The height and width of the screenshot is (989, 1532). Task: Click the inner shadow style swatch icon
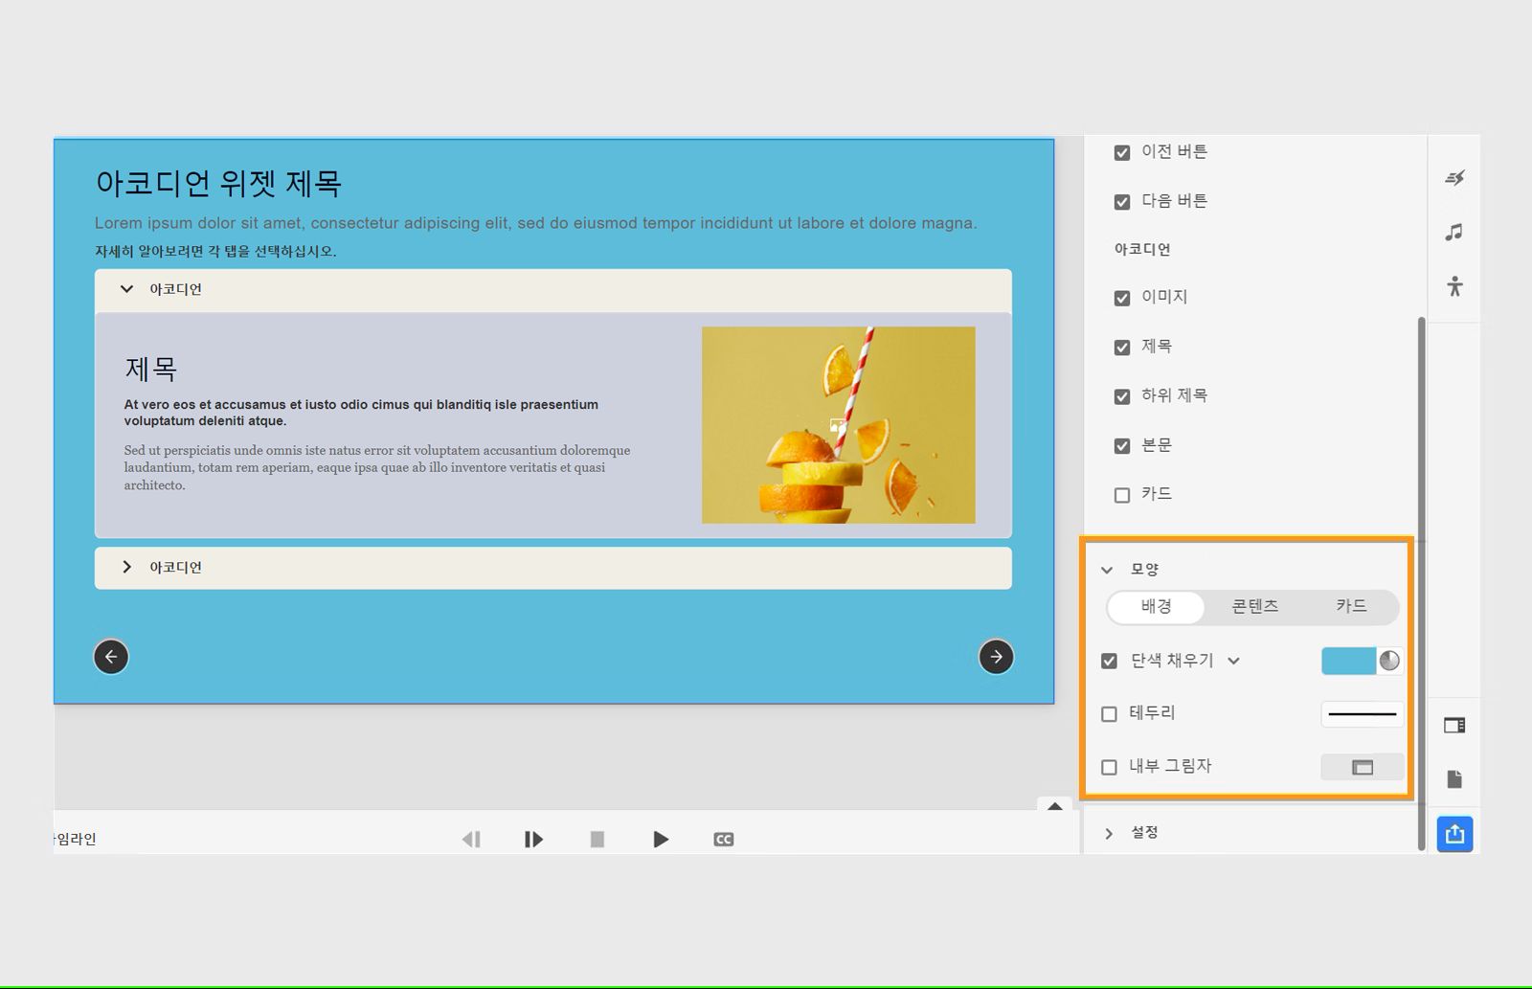tap(1361, 766)
